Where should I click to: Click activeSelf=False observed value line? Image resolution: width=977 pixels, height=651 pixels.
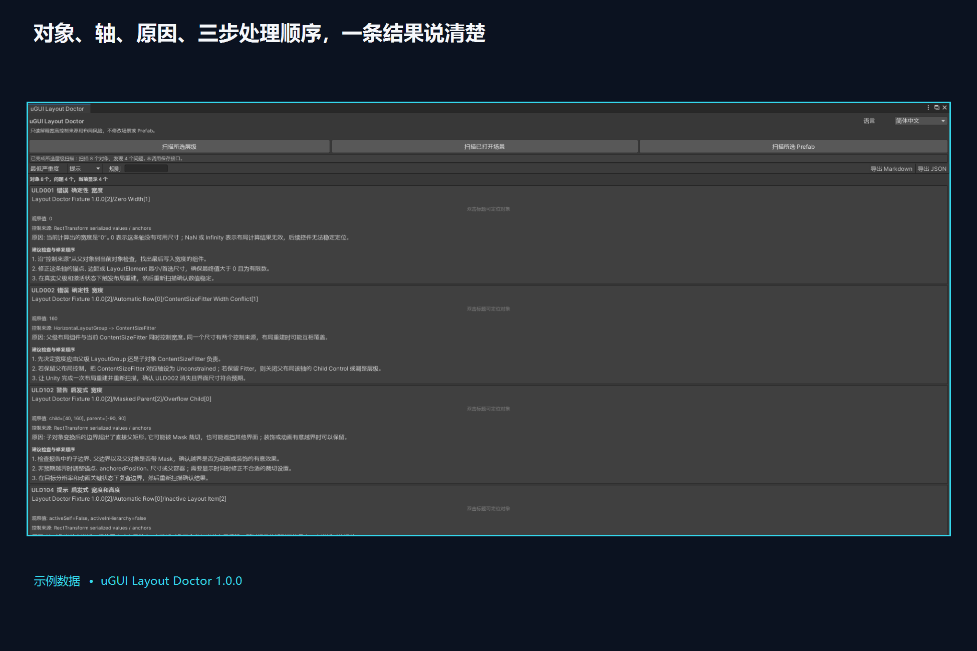tap(89, 518)
